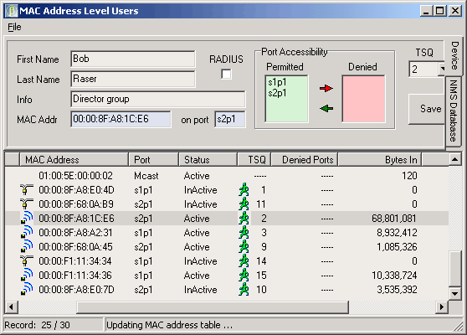Expand the TSQ dropdown list

(442, 70)
